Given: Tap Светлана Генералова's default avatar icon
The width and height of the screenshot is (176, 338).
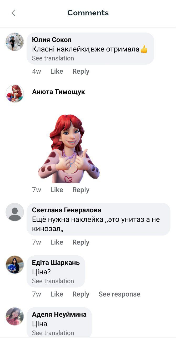Looking at the screenshot, I should click(x=15, y=212).
